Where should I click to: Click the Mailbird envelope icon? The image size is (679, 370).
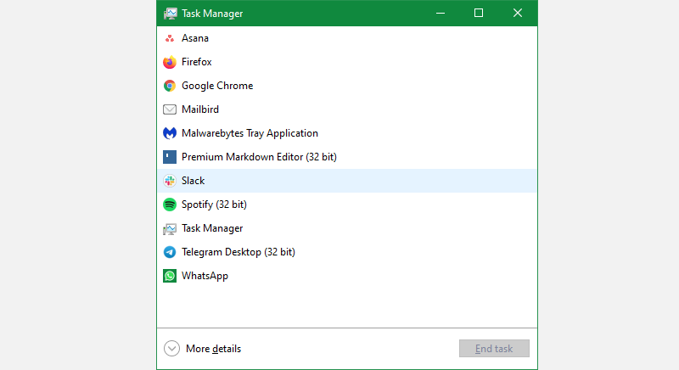170,109
